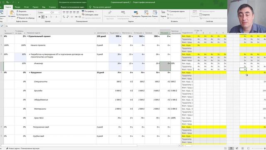Click the font color A icon
The width and height of the screenshot is (266, 150).
57,17
